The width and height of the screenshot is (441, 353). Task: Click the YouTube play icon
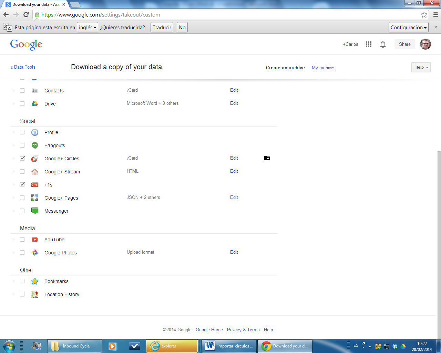point(35,240)
